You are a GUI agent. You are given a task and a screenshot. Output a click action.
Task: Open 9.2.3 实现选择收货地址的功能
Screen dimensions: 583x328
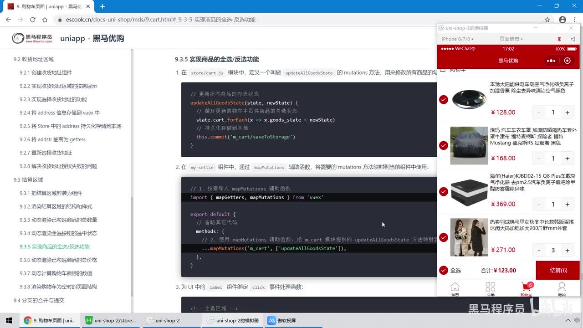[53, 99]
